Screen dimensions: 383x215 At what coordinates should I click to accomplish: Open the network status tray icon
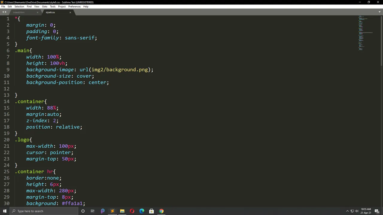[x=352, y=211]
